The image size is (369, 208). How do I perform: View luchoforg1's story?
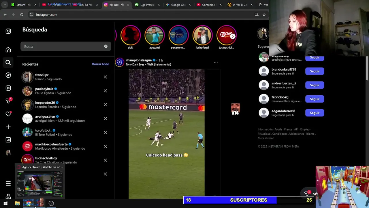click(202, 36)
